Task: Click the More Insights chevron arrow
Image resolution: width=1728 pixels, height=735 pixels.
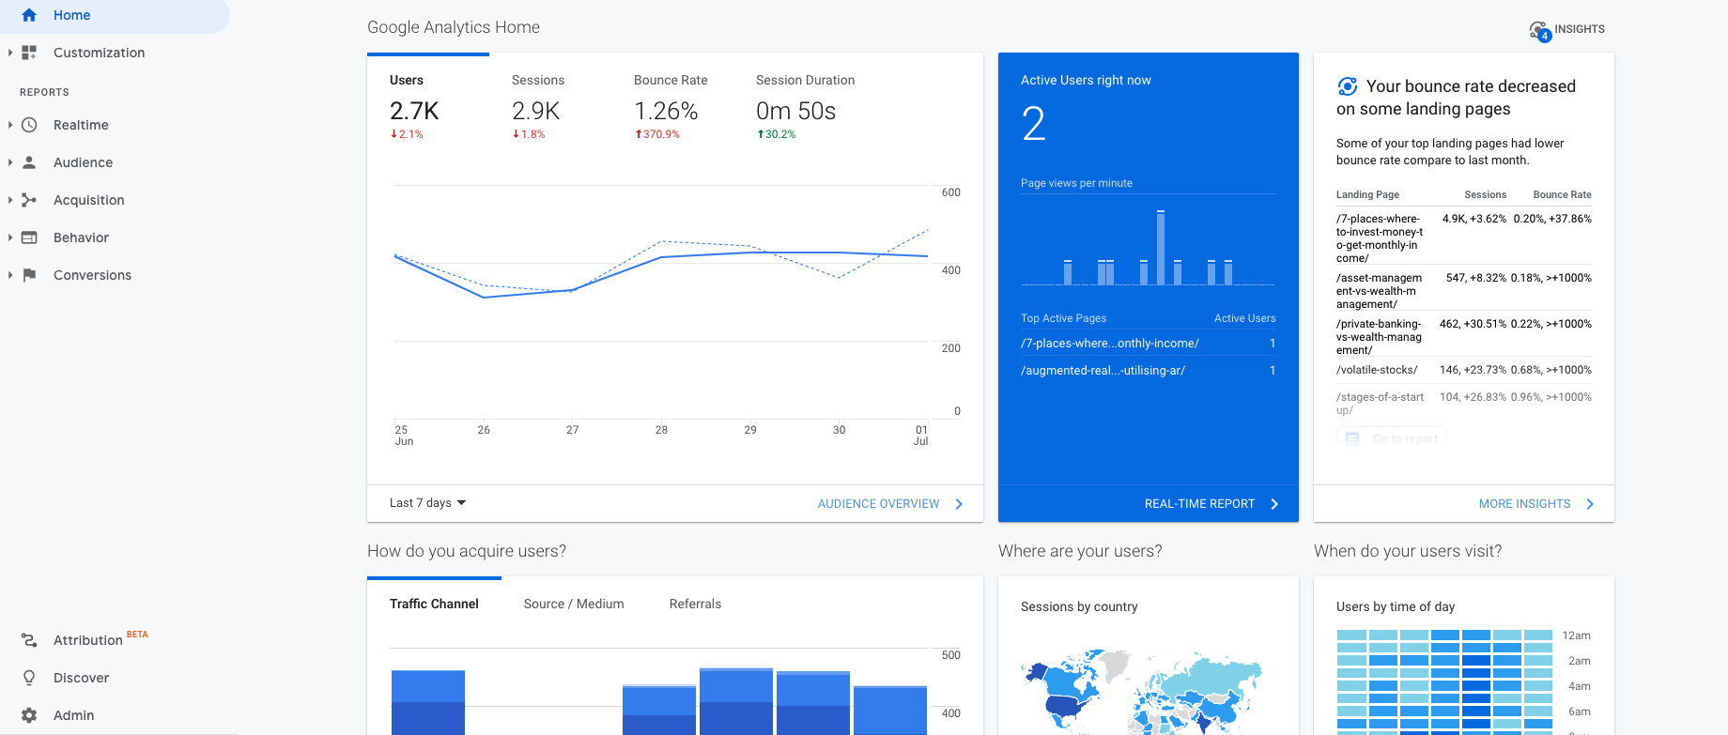Action: click(x=1590, y=504)
